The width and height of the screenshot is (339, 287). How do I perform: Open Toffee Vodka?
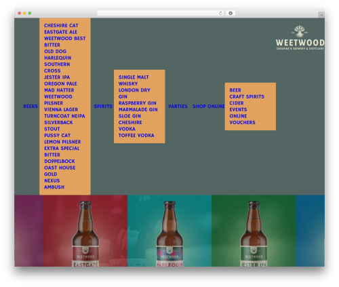click(136, 136)
